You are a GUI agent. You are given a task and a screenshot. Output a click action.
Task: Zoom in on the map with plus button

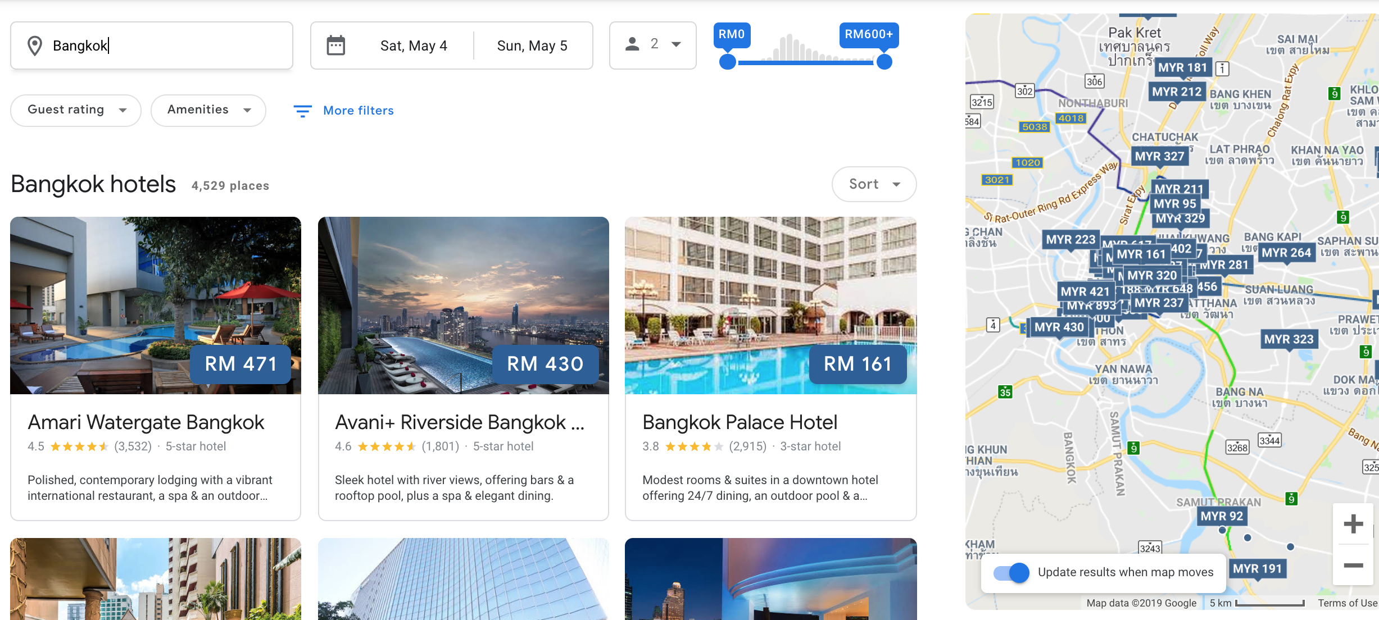pyautogui.click(x=1353, y=524)
